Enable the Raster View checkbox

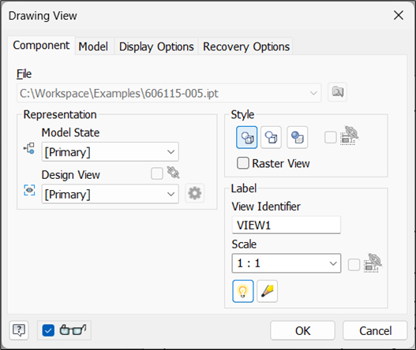(x=242, y=163)
